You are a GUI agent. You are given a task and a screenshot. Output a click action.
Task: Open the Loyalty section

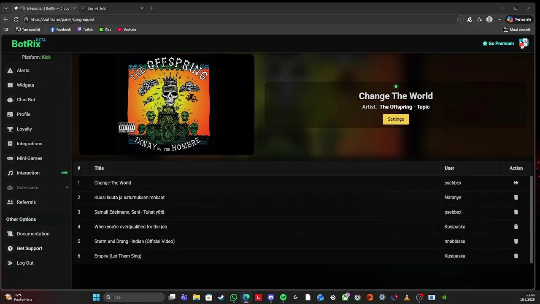click(24, 129)
